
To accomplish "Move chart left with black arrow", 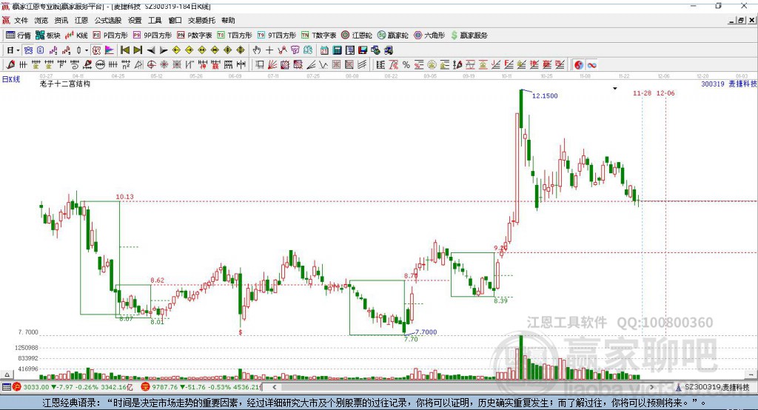I will coord(151,50).
